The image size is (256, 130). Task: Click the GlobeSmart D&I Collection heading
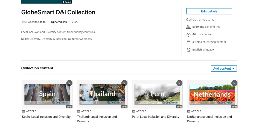58,12
